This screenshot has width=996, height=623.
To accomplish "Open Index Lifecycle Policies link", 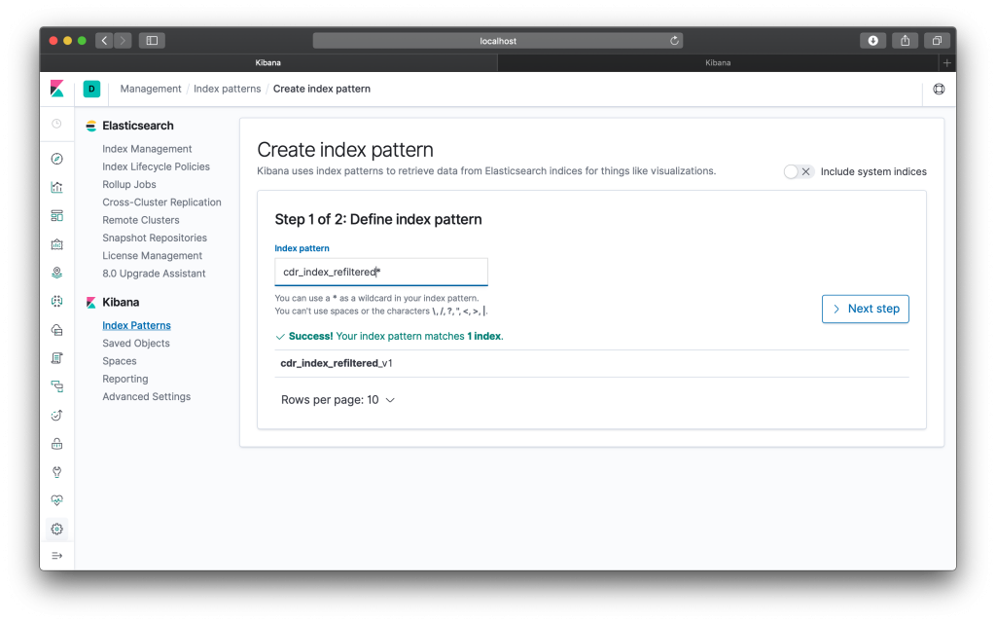I will click(156, 166).
